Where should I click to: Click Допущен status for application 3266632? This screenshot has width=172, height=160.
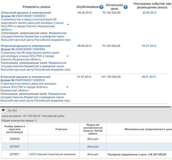click(93, 139)
